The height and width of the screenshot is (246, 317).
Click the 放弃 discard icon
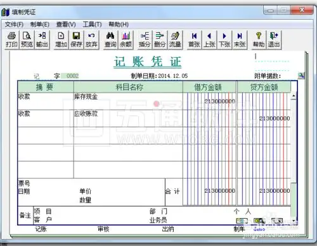91,40
